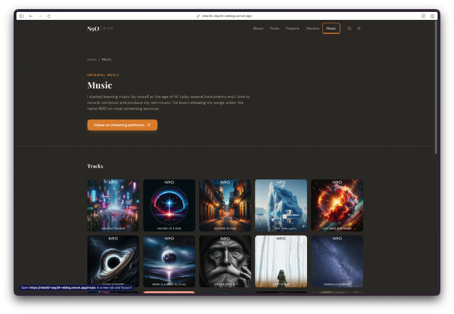Click the Music breadcrumb item
Image resolution: width=454 pixels, height=314 pixels.
point(107,60)
